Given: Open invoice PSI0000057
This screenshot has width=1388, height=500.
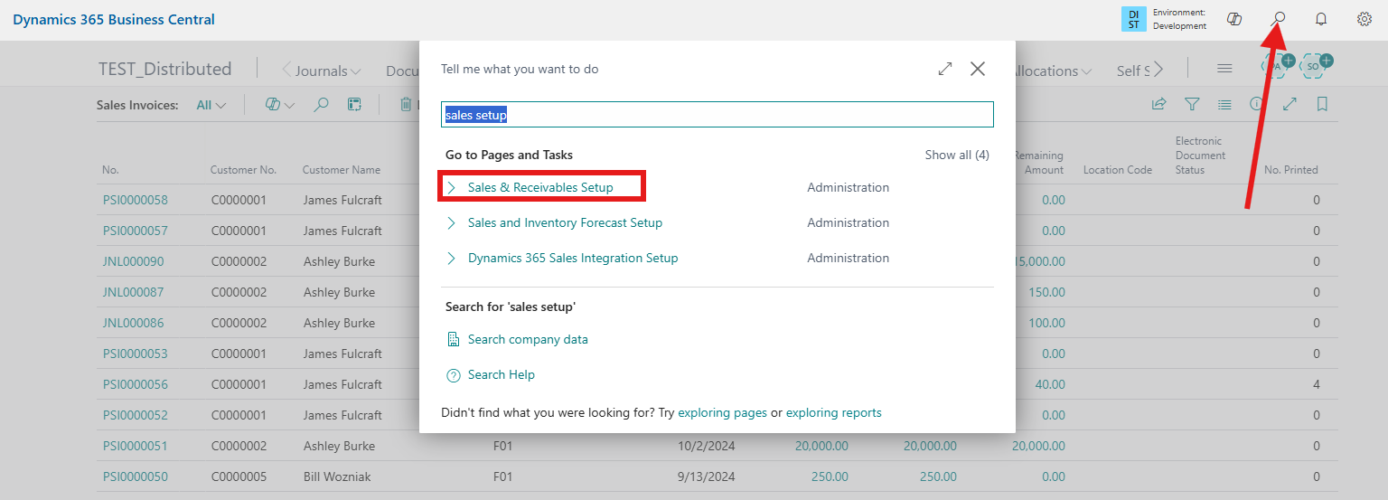Looking at the screenshot, I should [x=136, y=231].
